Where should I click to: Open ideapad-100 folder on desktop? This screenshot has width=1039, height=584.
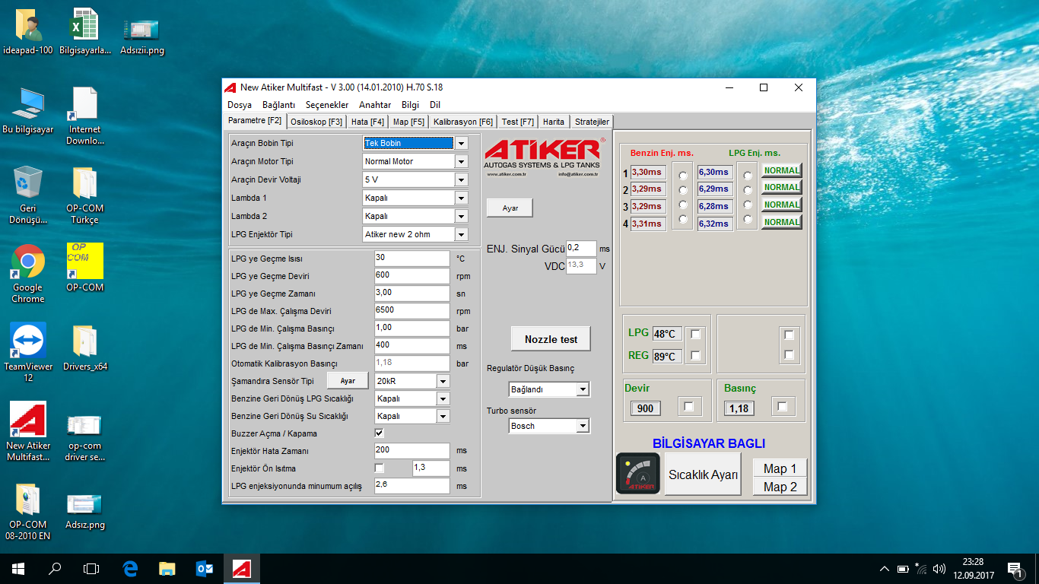[x=28, y=33]
